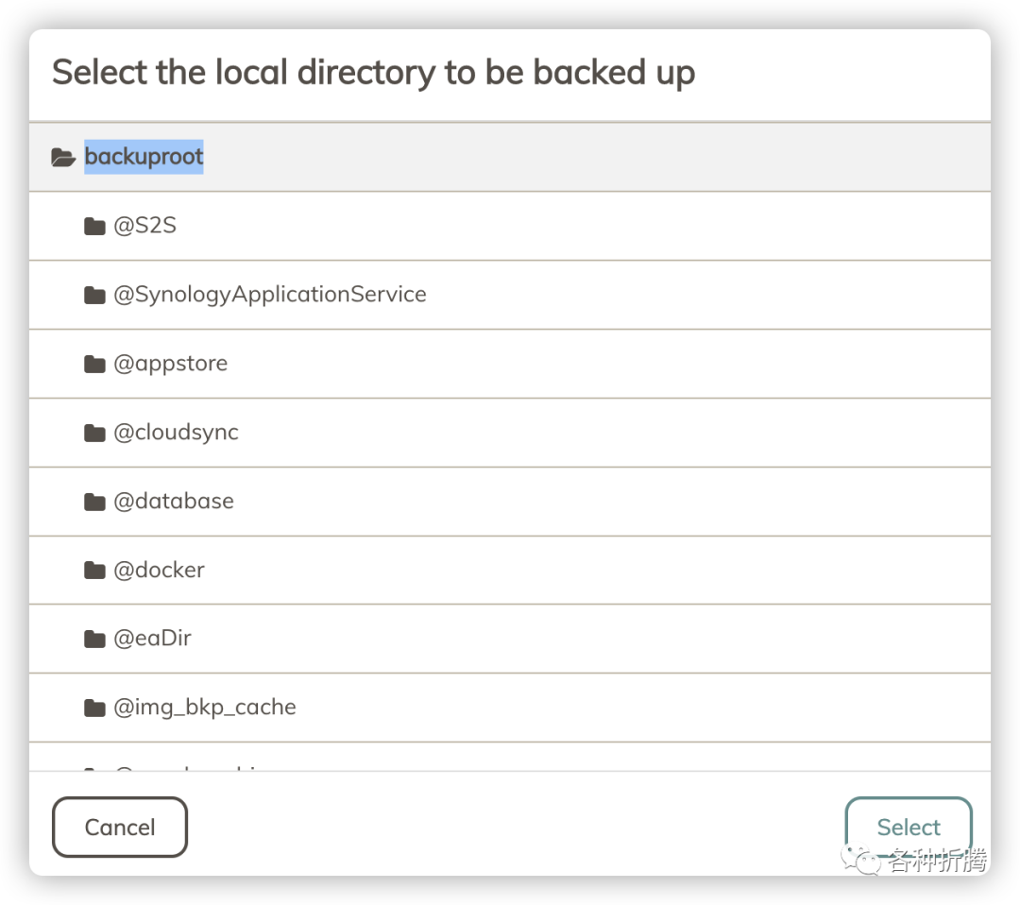Viewport: 1020px width, 905px height.
Task: Select the @S2S directory
Action: click(x=145, y=226)
